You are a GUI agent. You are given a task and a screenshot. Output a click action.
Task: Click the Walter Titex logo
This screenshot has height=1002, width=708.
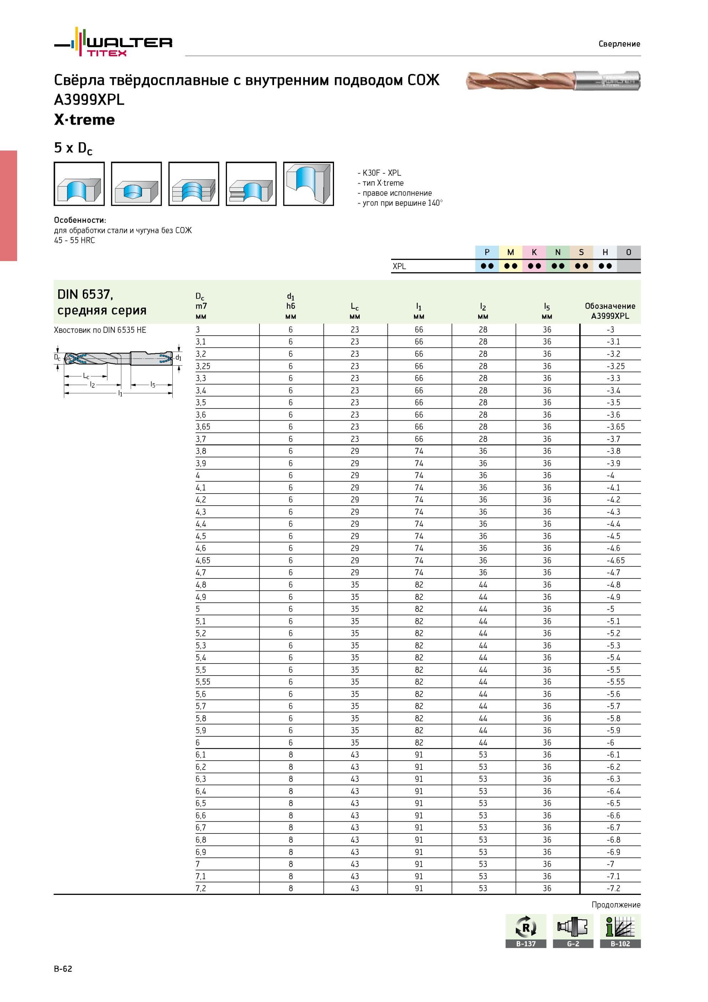[113, 42]
